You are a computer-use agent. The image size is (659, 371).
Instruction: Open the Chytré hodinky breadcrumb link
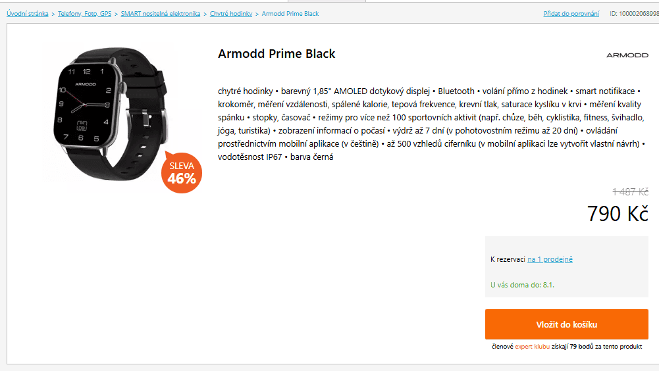tap(231, 14)
